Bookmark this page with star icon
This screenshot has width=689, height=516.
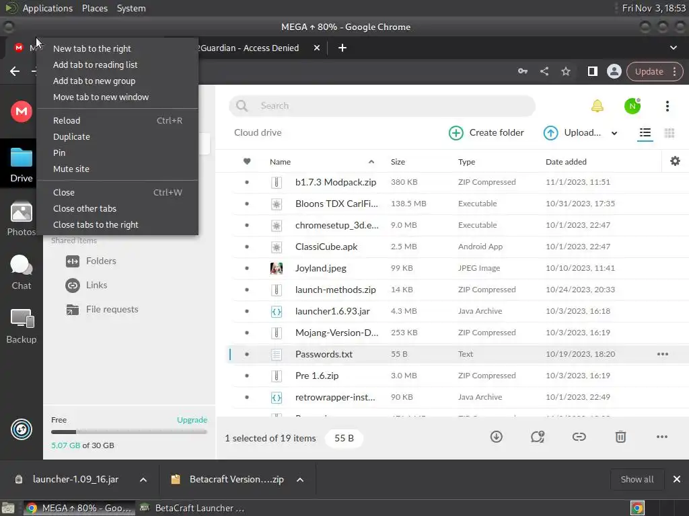point(565,71)
